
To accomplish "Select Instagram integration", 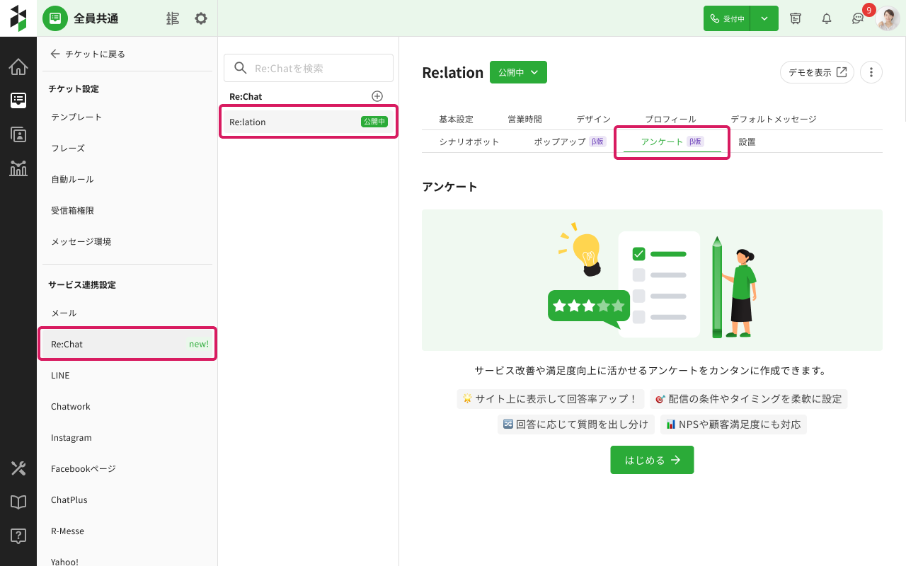I will click(x=127, y=437).
